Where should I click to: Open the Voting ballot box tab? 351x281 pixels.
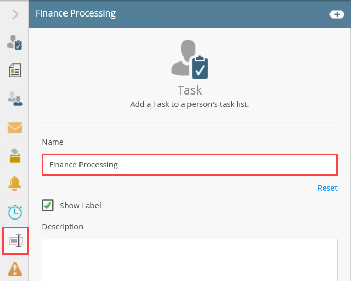(x=14, y=155)
